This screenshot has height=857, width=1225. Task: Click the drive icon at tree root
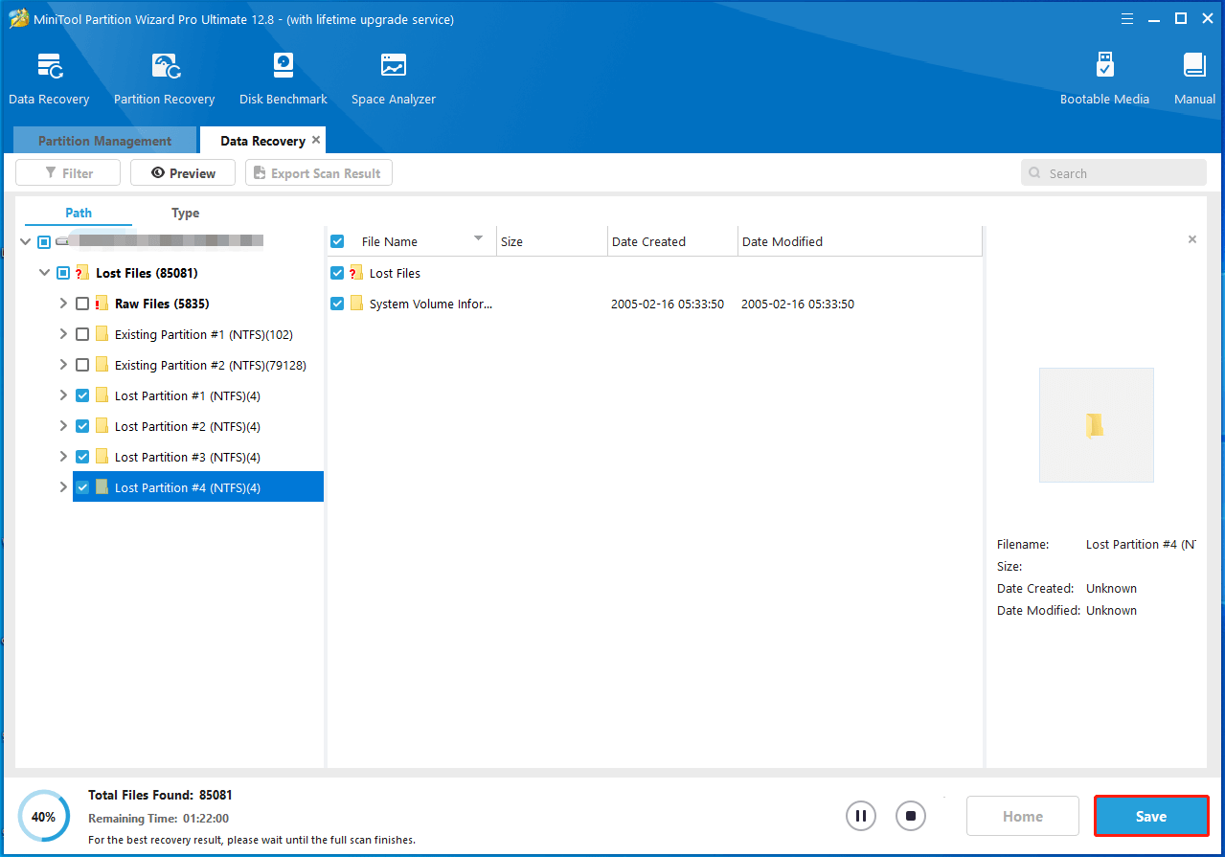[x=62, y=241]
